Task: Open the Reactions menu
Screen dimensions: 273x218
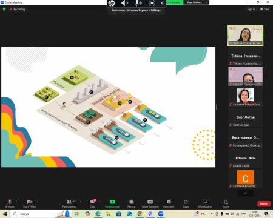Action: (169, 203)
